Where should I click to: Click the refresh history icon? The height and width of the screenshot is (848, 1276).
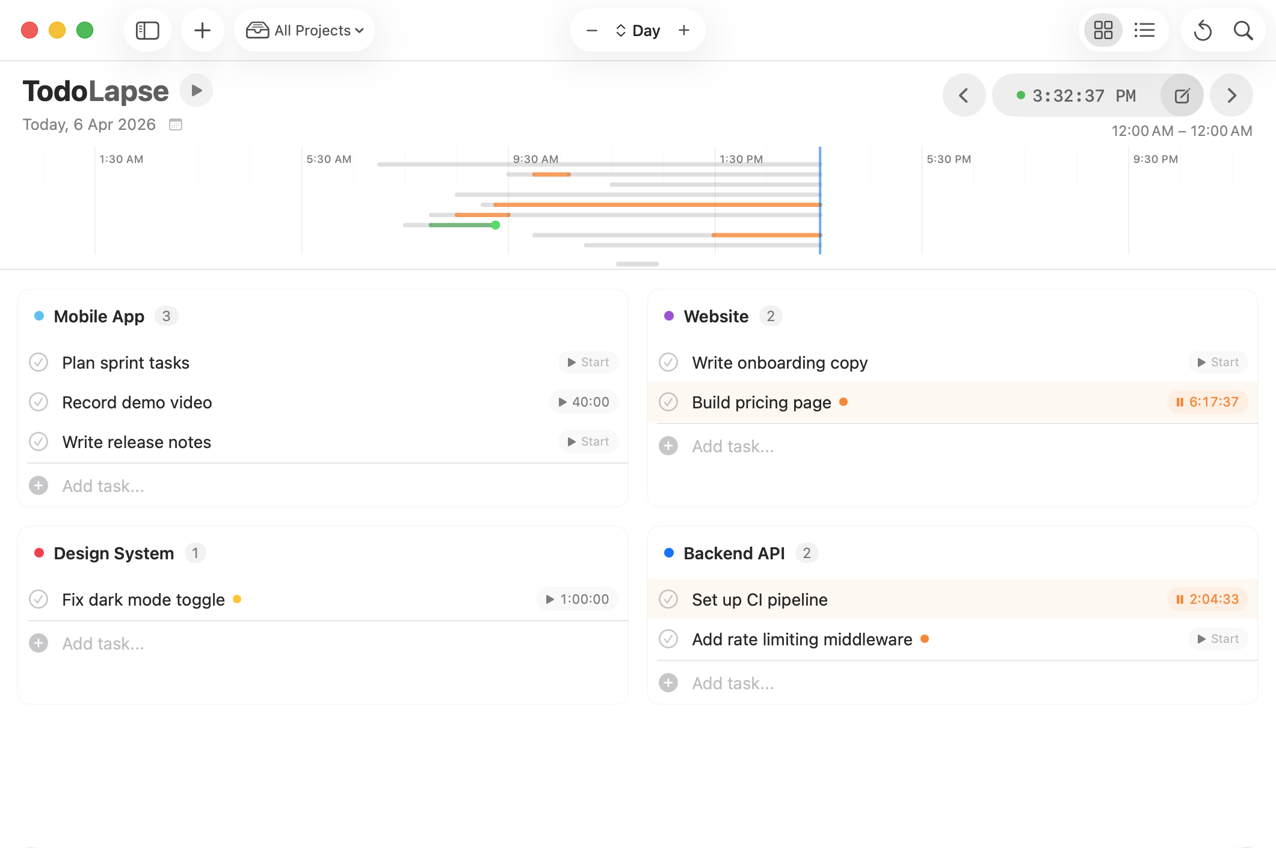[1203, 30]
